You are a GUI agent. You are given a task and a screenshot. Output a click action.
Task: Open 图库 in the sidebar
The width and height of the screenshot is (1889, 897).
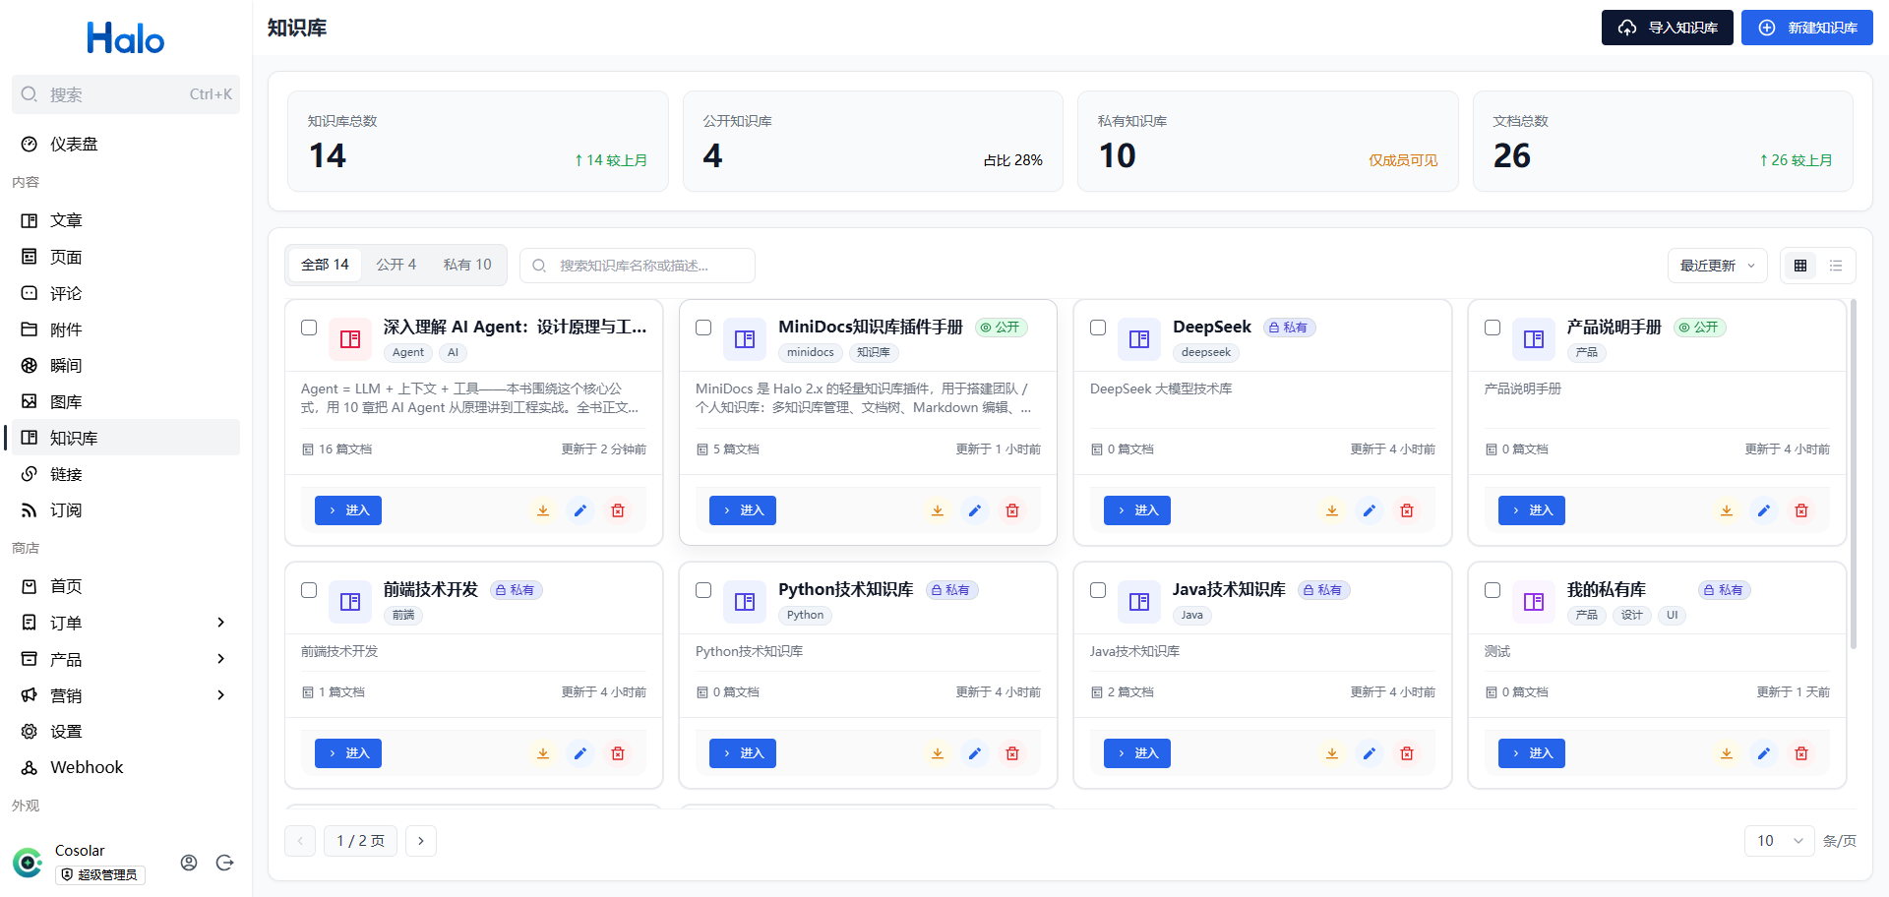[126, 401]
